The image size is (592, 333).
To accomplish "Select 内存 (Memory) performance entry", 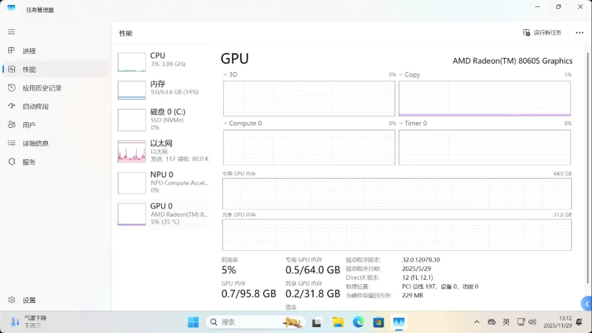I will pos(163,90).
